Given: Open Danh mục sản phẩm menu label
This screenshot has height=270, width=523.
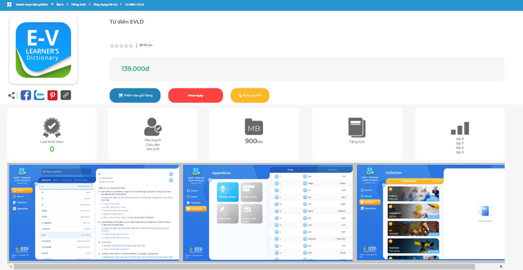Looking at the screenshot, I should [x=32, y=5].
